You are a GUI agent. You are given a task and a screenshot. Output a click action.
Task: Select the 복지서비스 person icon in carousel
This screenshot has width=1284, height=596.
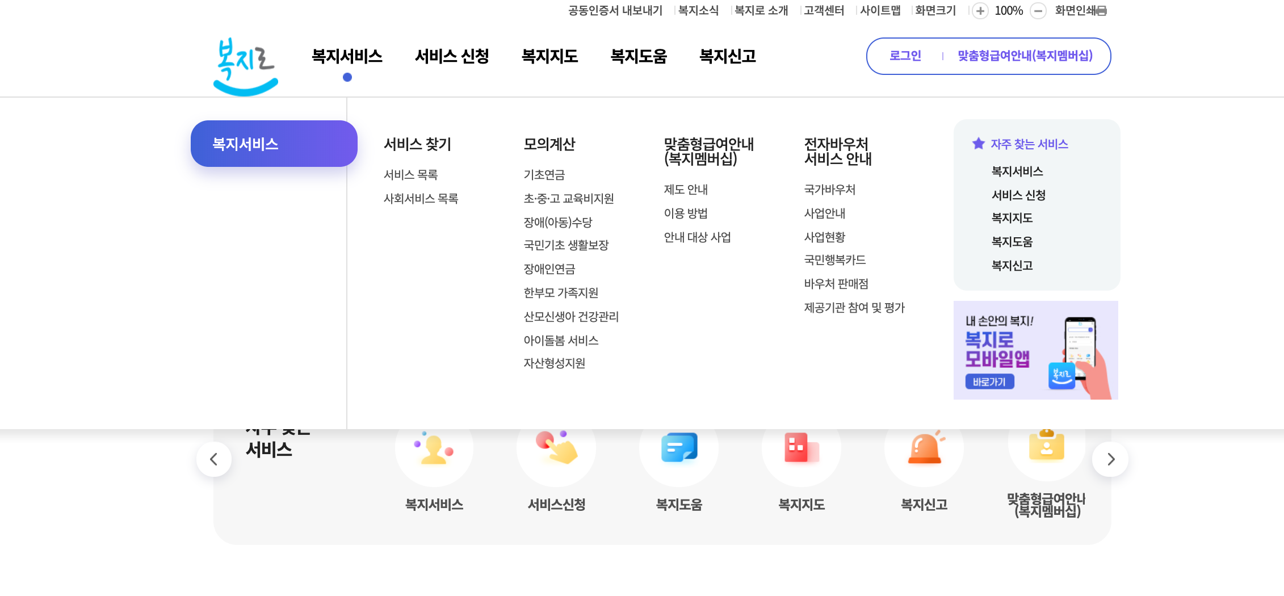[434, 448]
